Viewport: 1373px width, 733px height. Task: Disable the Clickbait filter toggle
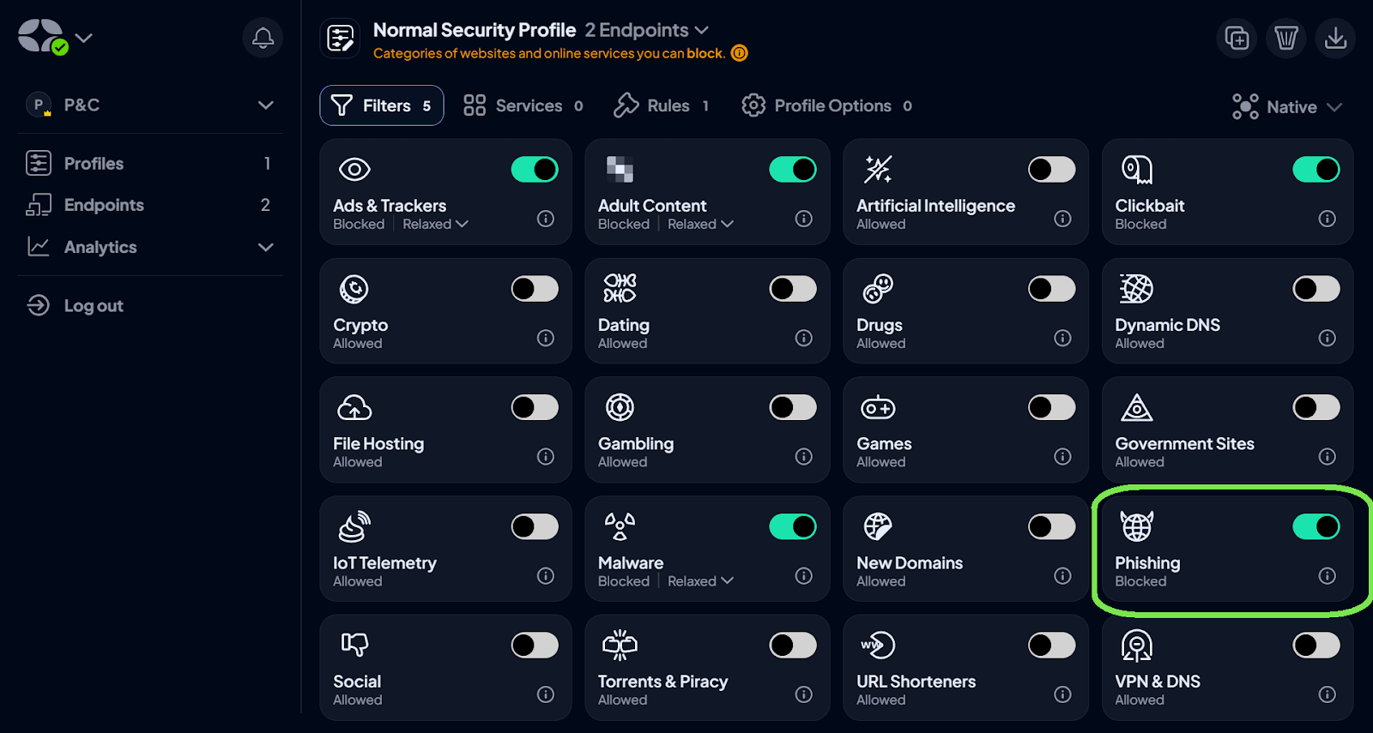[1316, 170]
